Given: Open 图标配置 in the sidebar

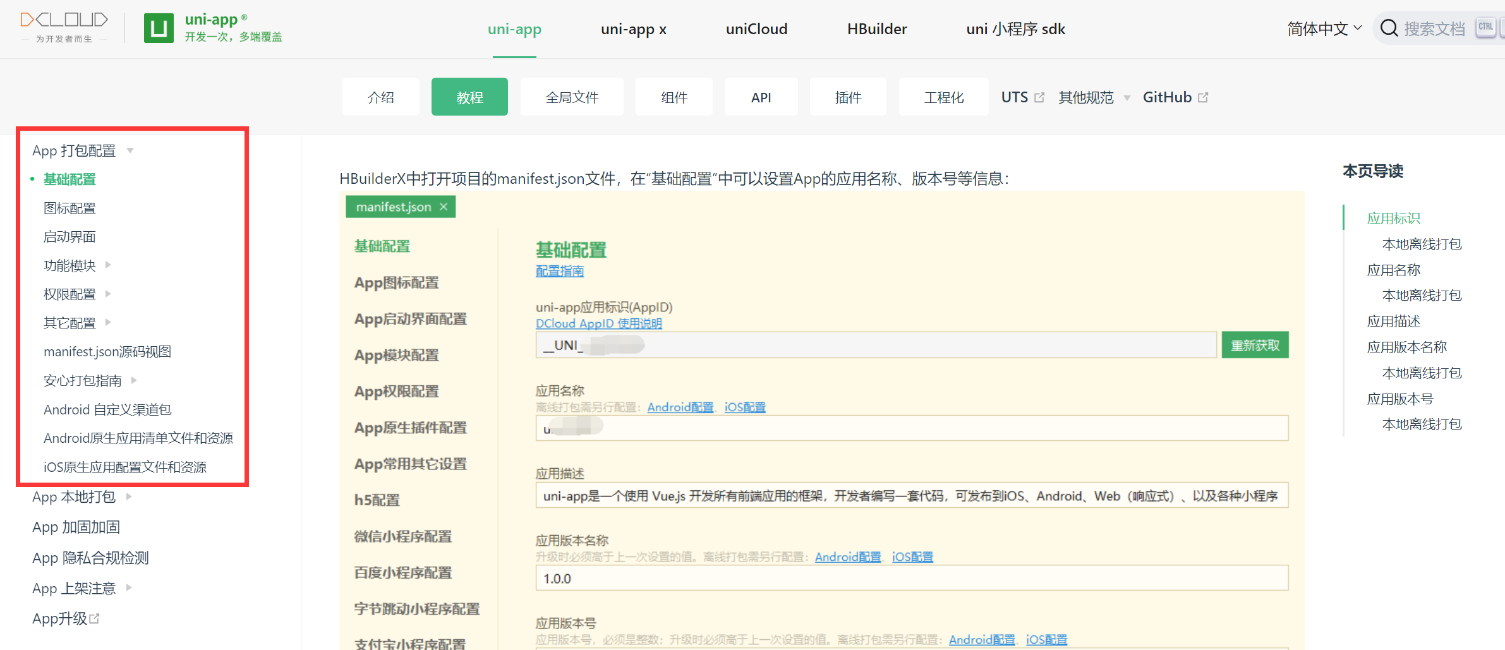Looking at the screenshot, I should pyautogui.click(x=70, y=208).
